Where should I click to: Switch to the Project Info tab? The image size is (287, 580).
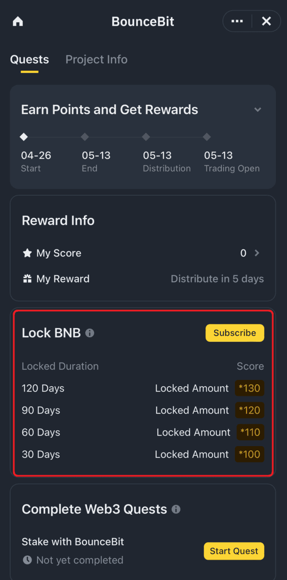[x=96, y=59]
